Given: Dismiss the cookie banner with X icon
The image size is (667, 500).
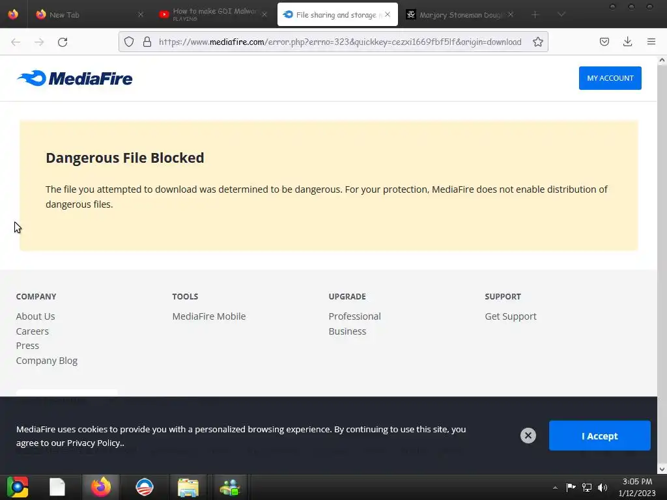Looking at the screenshot, I should (x=528, y=436).
